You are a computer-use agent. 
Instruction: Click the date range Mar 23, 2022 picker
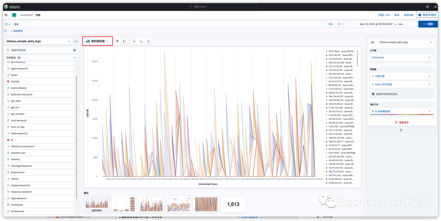click(381, 24)
